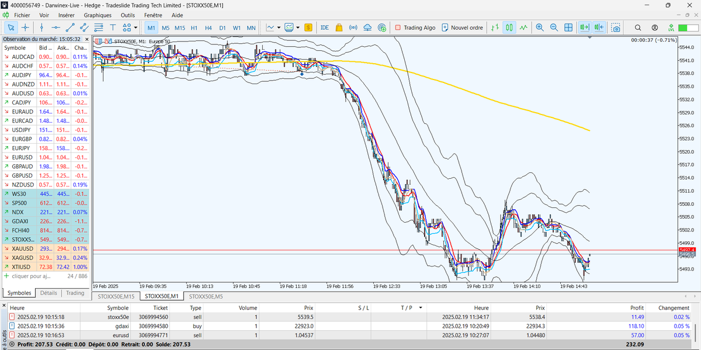Click the LVL level indicator icon
701x350 pixels.
click(x=671, y=27)
